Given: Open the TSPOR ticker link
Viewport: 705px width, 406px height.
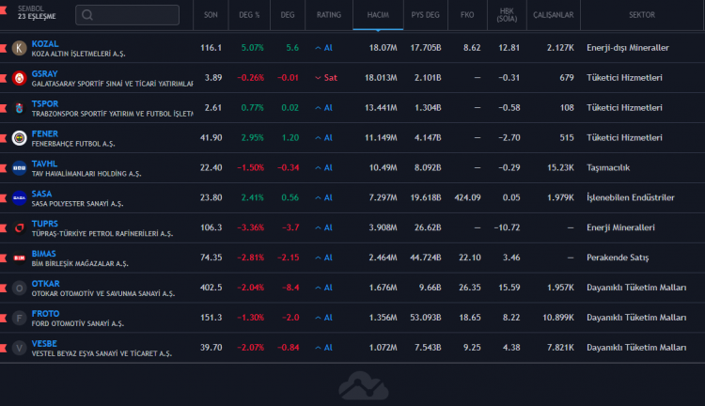Looking at the screenshot, I should click(45, 104).
